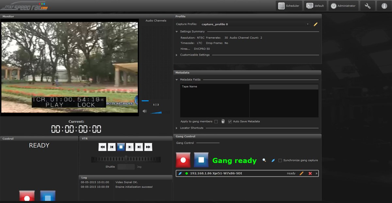Click the 'Gang ready' status text
This screenshot has height=203, width=392.
pyautogui.click(x=234, y=161)
